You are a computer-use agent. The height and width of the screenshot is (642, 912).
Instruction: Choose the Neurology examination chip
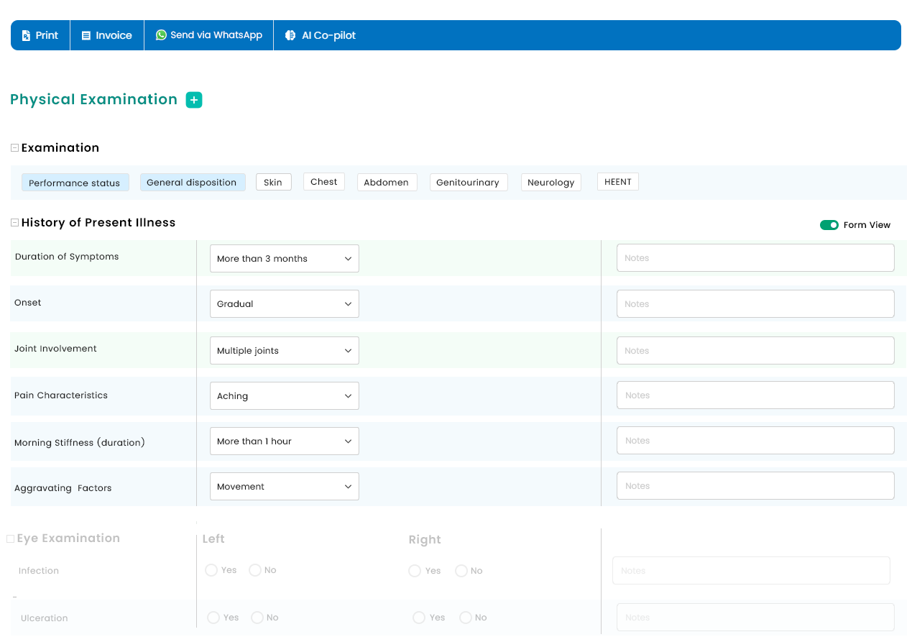551,183
